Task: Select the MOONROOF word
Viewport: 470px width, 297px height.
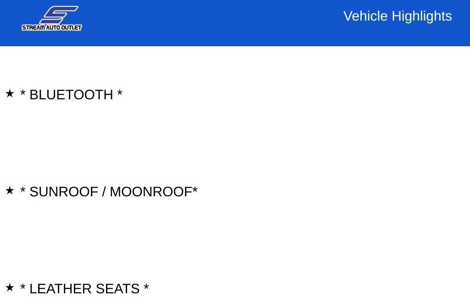Action: 151,192
